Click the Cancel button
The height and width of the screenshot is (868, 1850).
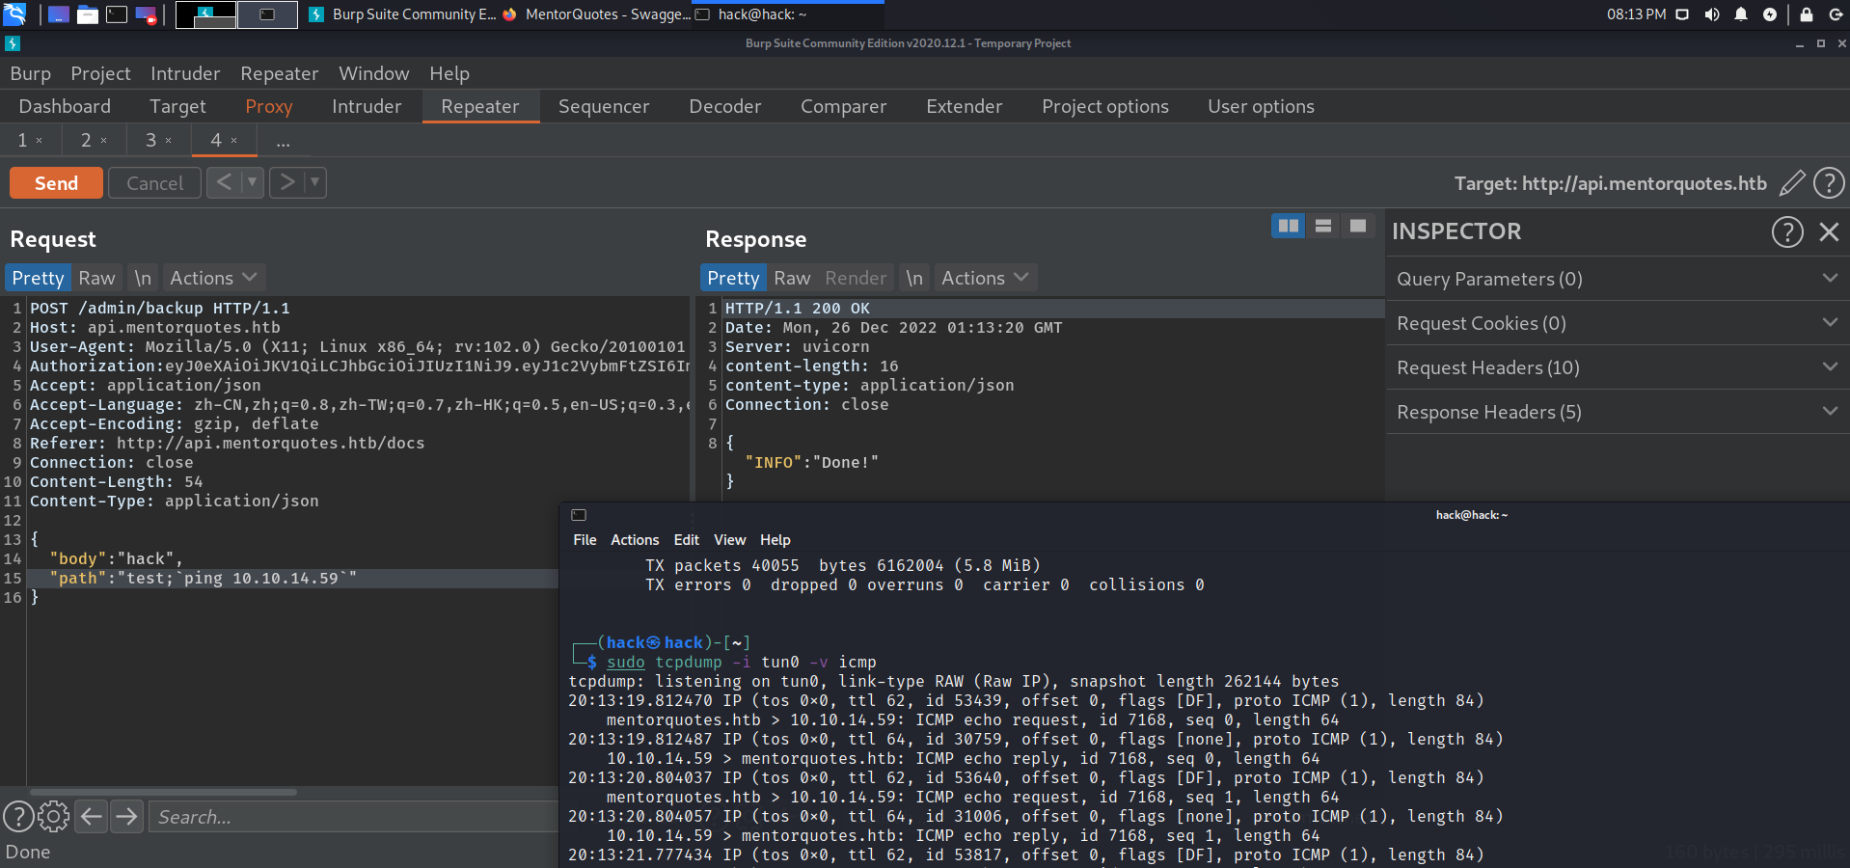[154, 183]
